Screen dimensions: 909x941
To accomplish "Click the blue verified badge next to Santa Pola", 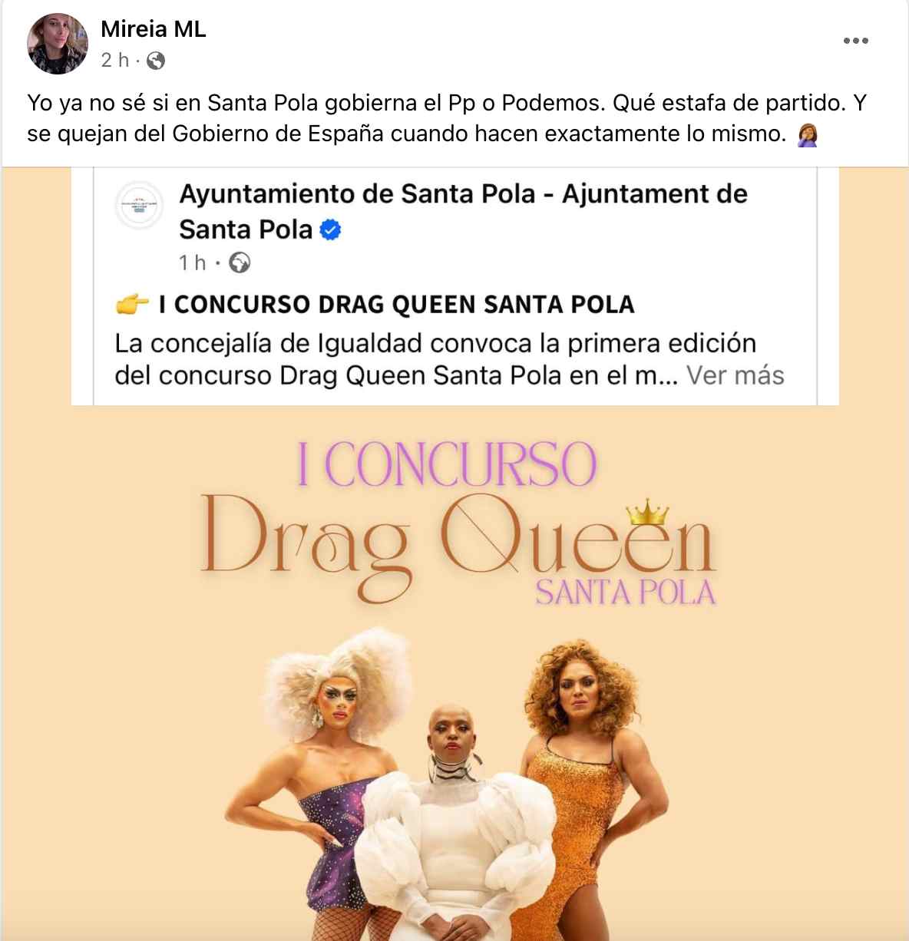I will [330, 229].
